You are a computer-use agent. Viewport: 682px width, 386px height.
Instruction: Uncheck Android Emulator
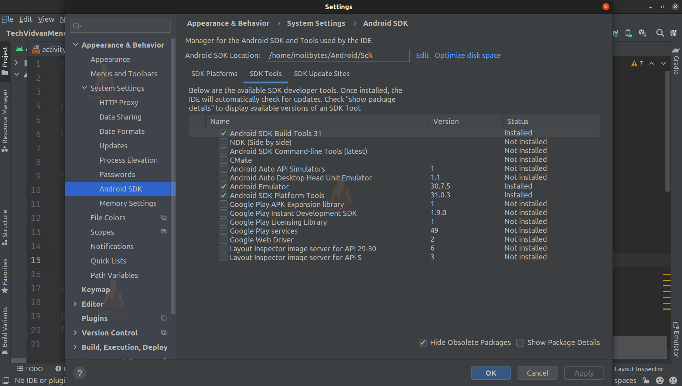click(x=224, y=186)
